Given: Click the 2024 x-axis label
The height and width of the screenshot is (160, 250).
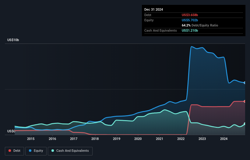Looking at the screenshot, I should click(224, 139).
